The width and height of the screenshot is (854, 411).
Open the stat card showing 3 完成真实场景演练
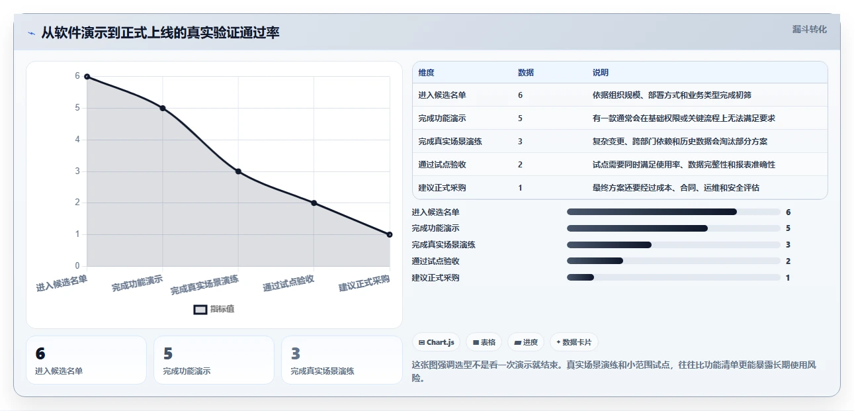click(x=342, y=360)
